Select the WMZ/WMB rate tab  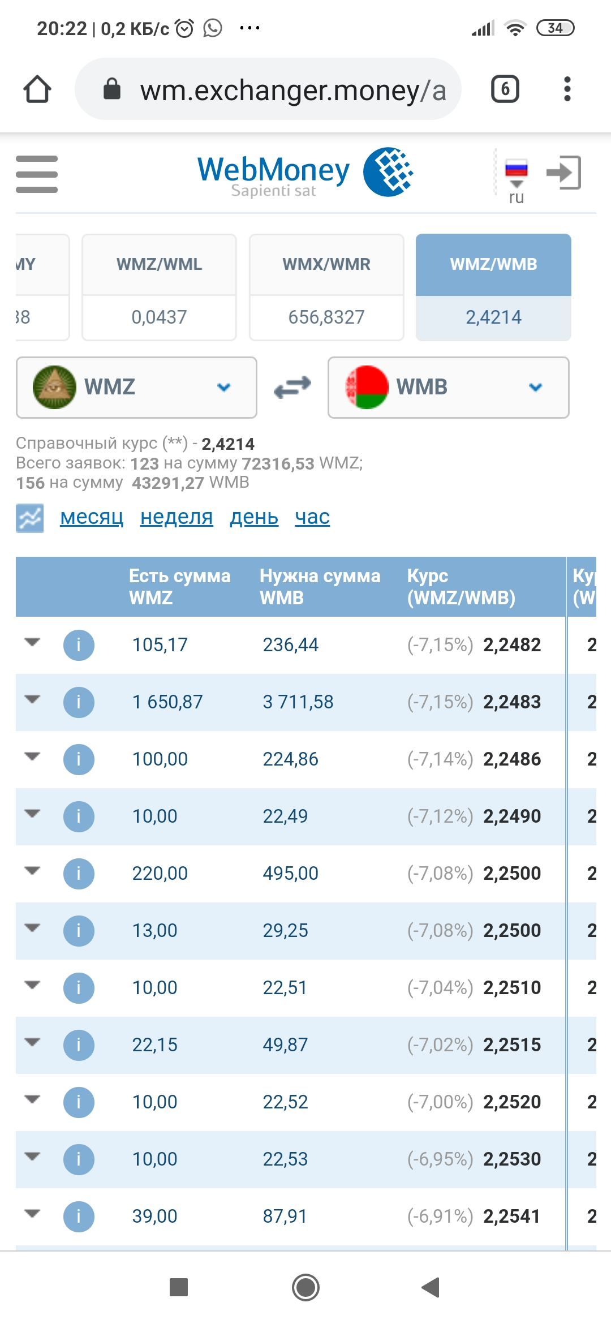pos(493,287)
